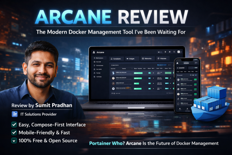Image resolution: width=232 pixels, height=155 pixels.
Task: Click the blue button above the container table
Action: click(x=162, y=65)
